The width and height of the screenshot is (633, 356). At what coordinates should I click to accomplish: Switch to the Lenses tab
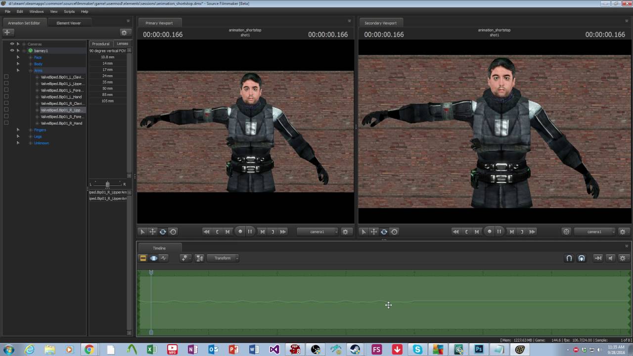pos(122,44)
